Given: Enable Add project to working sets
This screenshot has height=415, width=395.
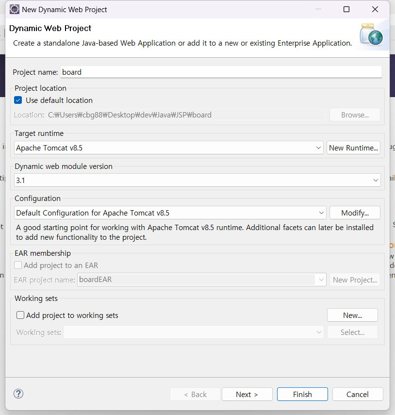Looking at the screenshot, I should [x=20, y=315].
